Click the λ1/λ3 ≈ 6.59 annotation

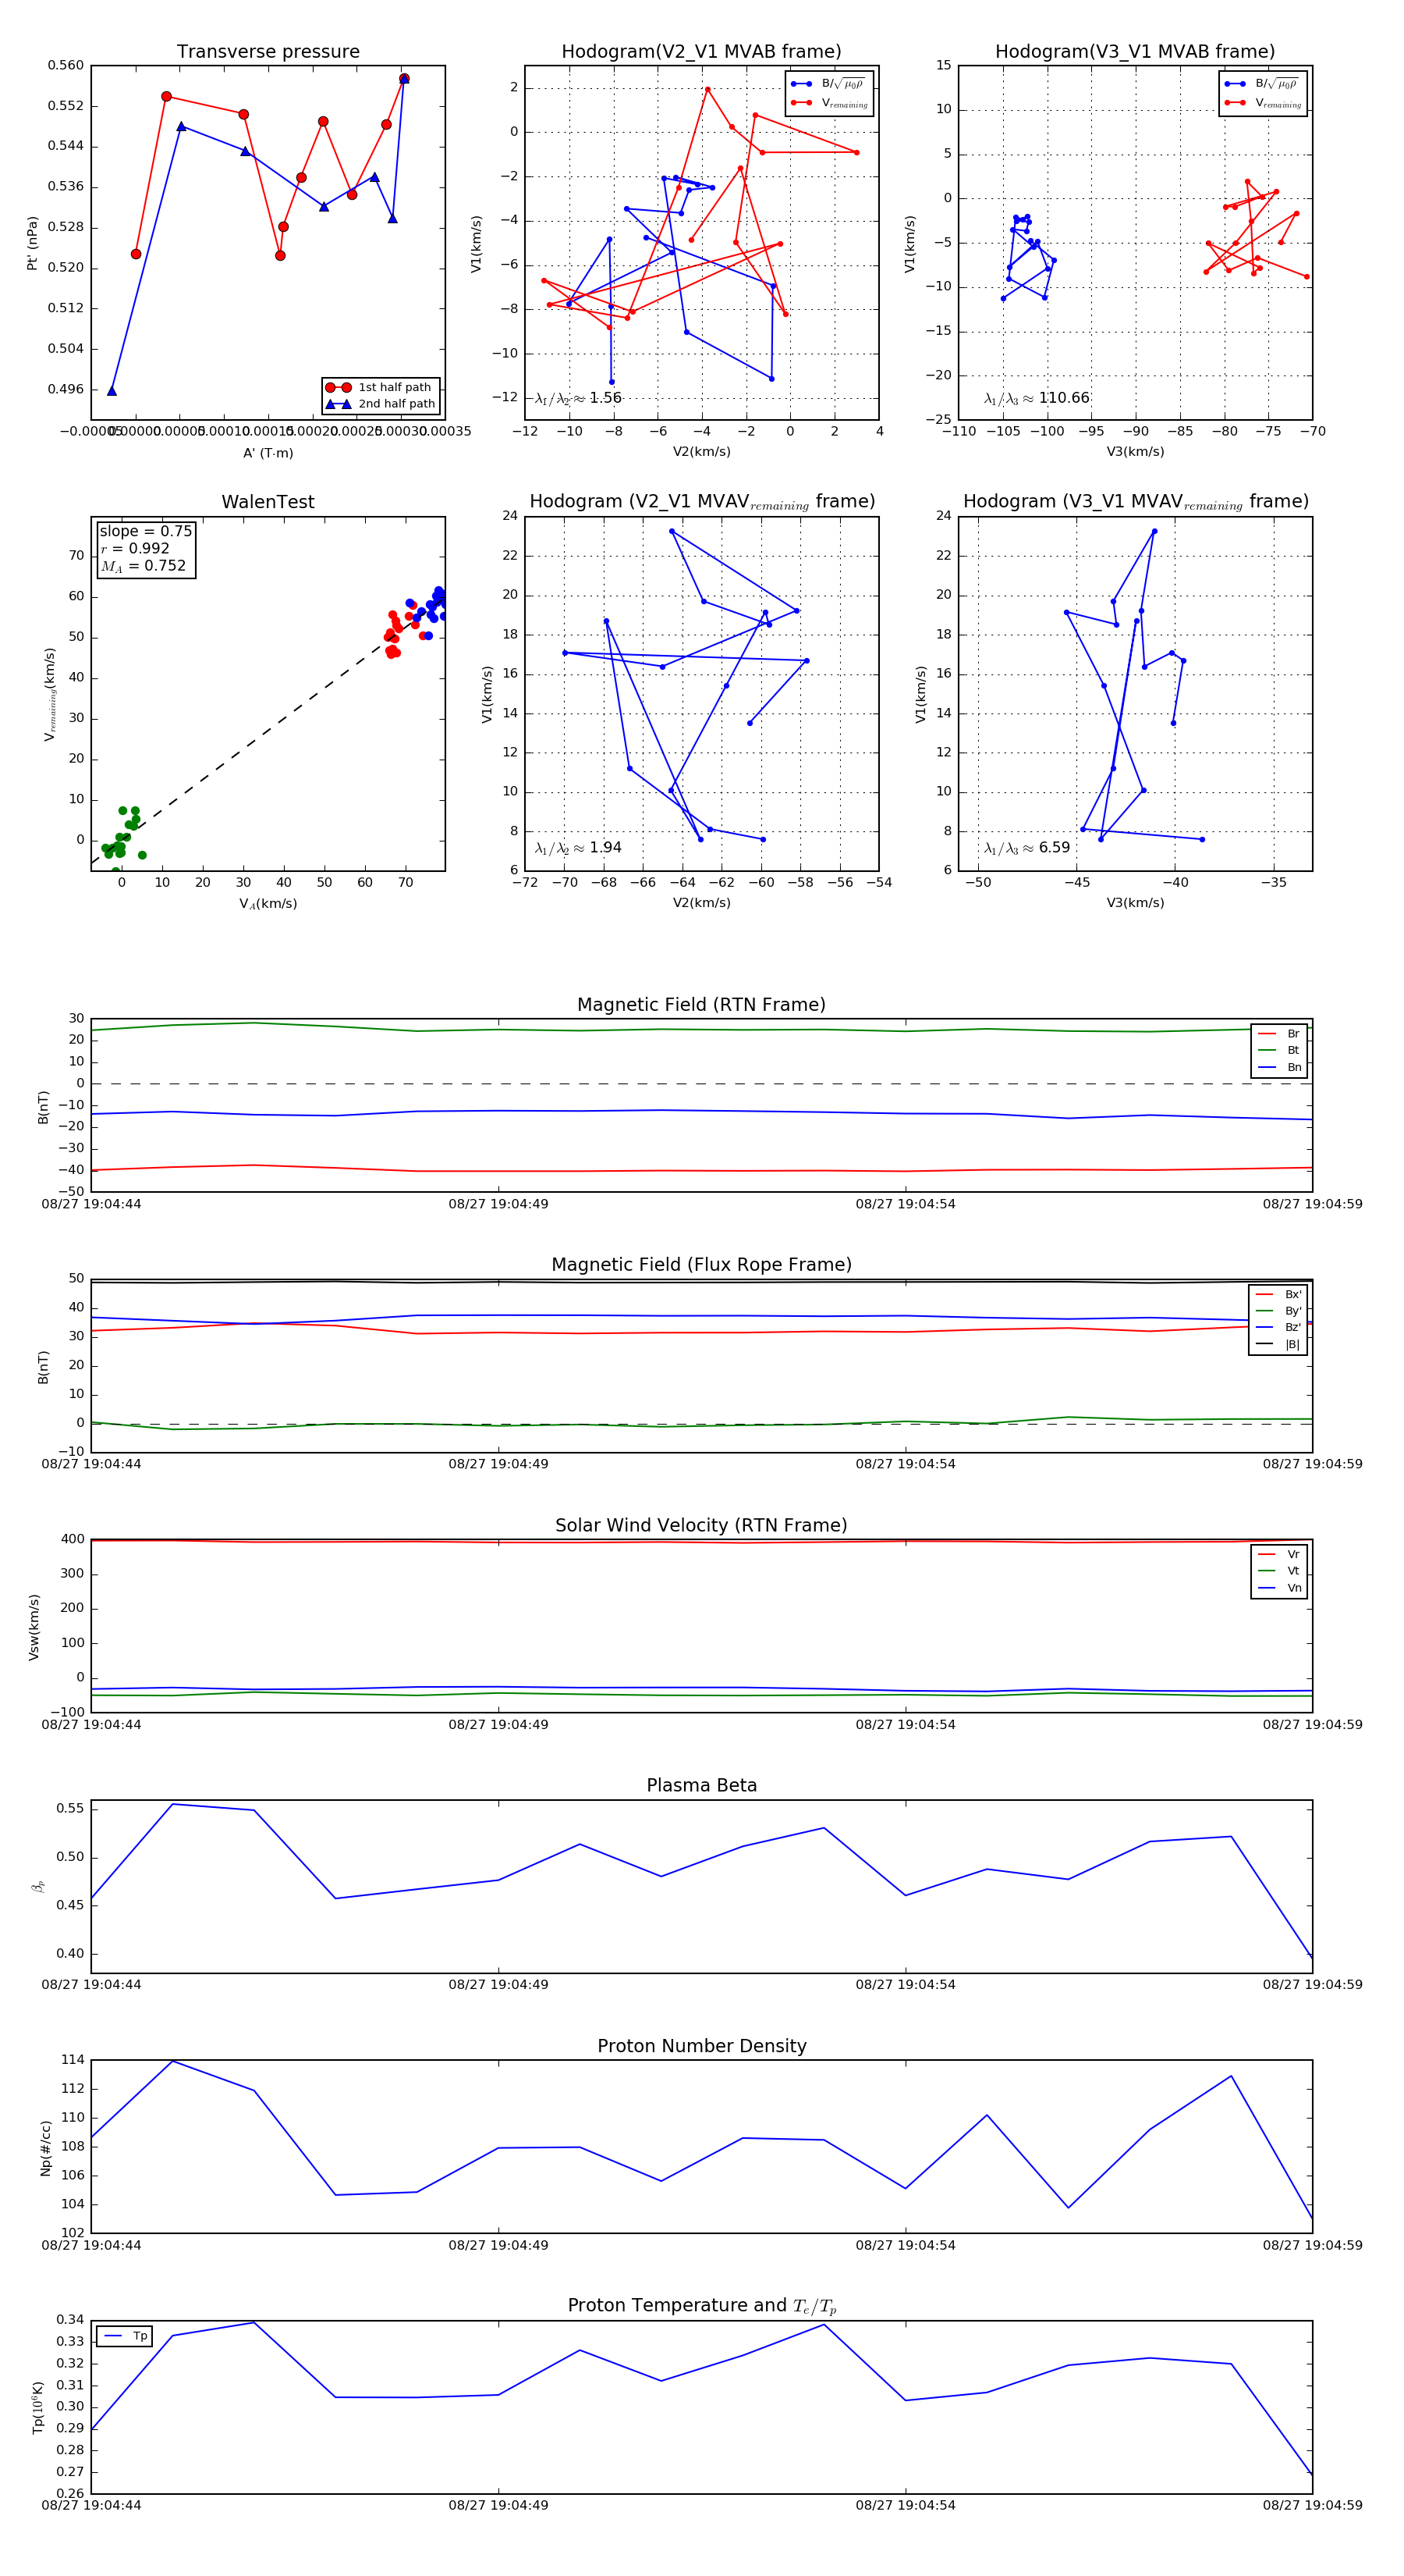tap(1026, 848)
